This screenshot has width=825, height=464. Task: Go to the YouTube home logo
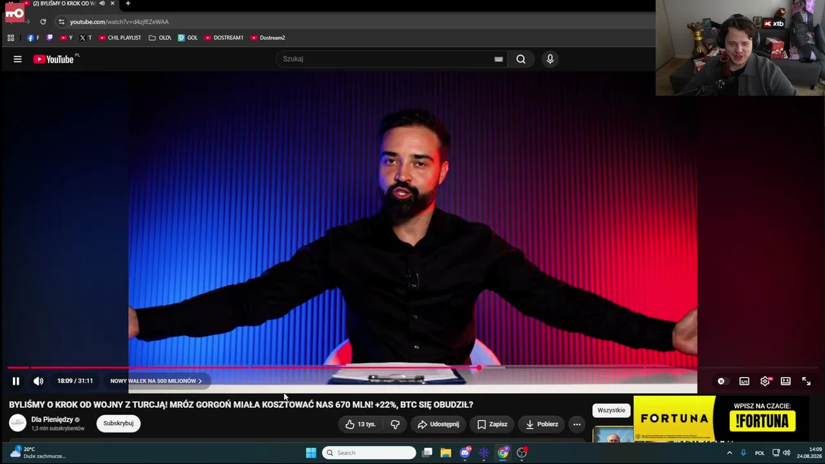click(x=53, y=59)
